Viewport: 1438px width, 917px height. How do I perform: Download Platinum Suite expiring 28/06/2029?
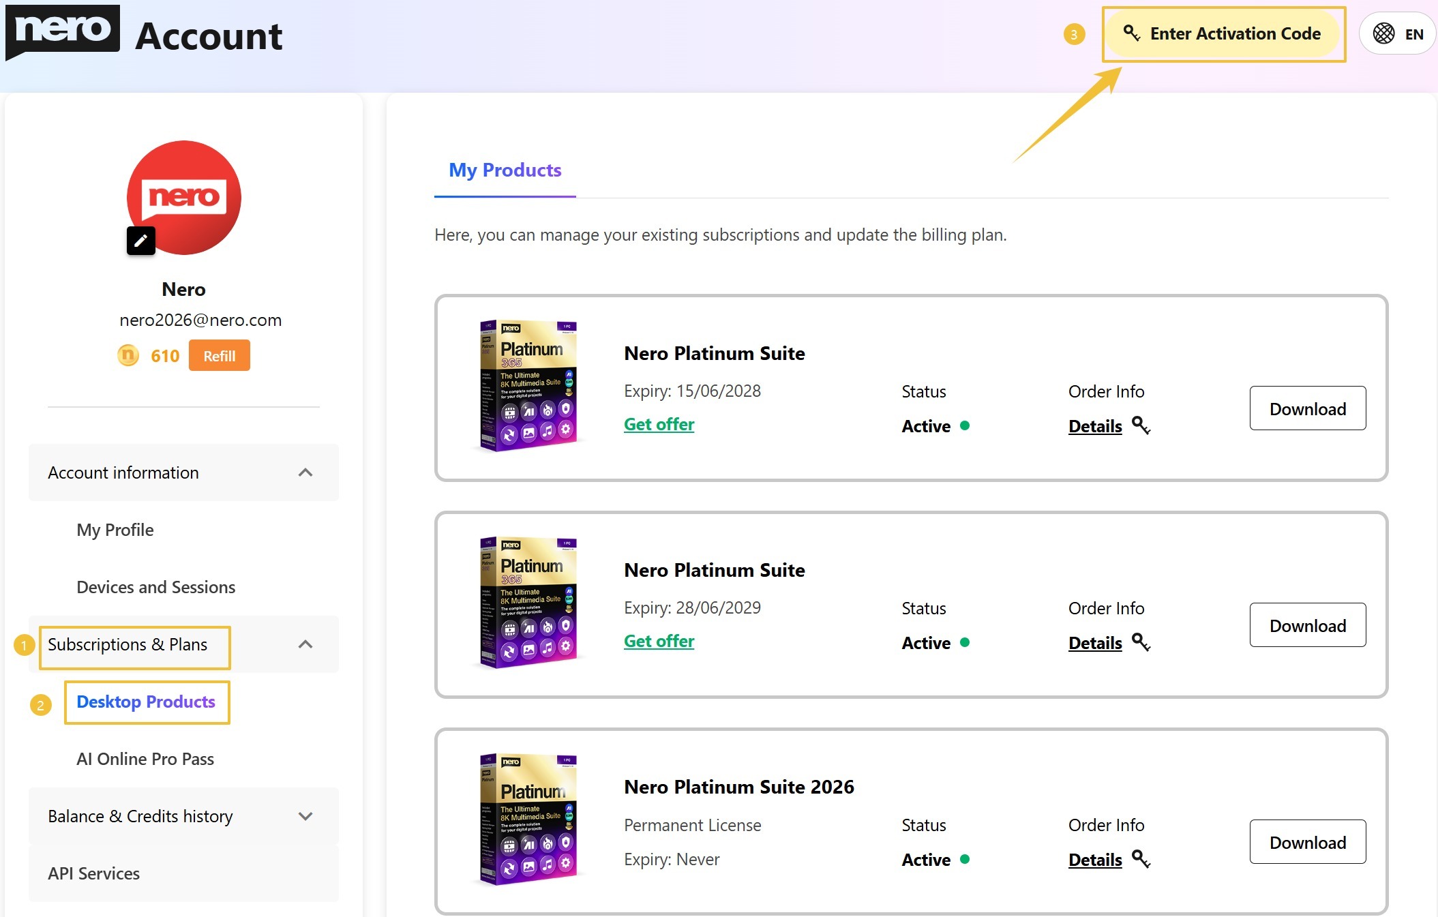click(x=1308, y=625)
